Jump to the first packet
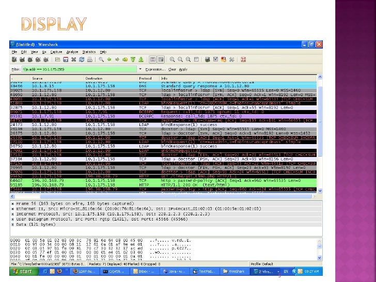This screenshot has height=282, width=376. [133, 59]
